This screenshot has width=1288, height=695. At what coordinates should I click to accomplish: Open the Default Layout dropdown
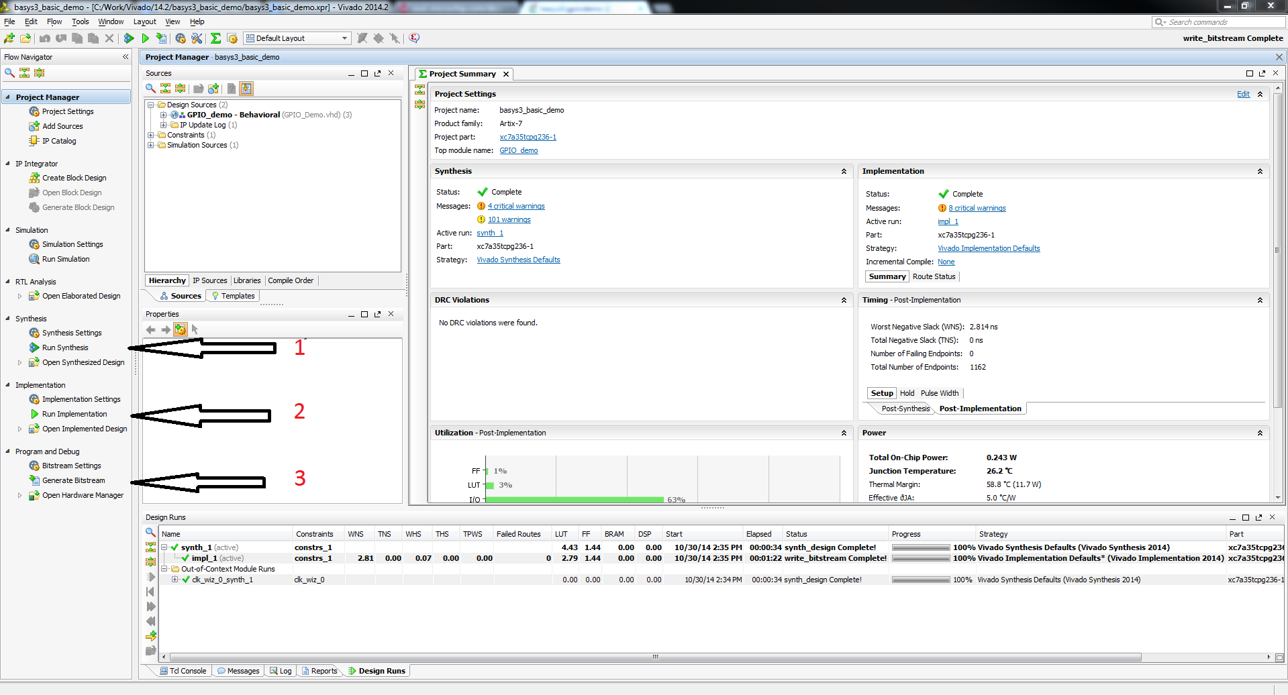pos(297,38)
